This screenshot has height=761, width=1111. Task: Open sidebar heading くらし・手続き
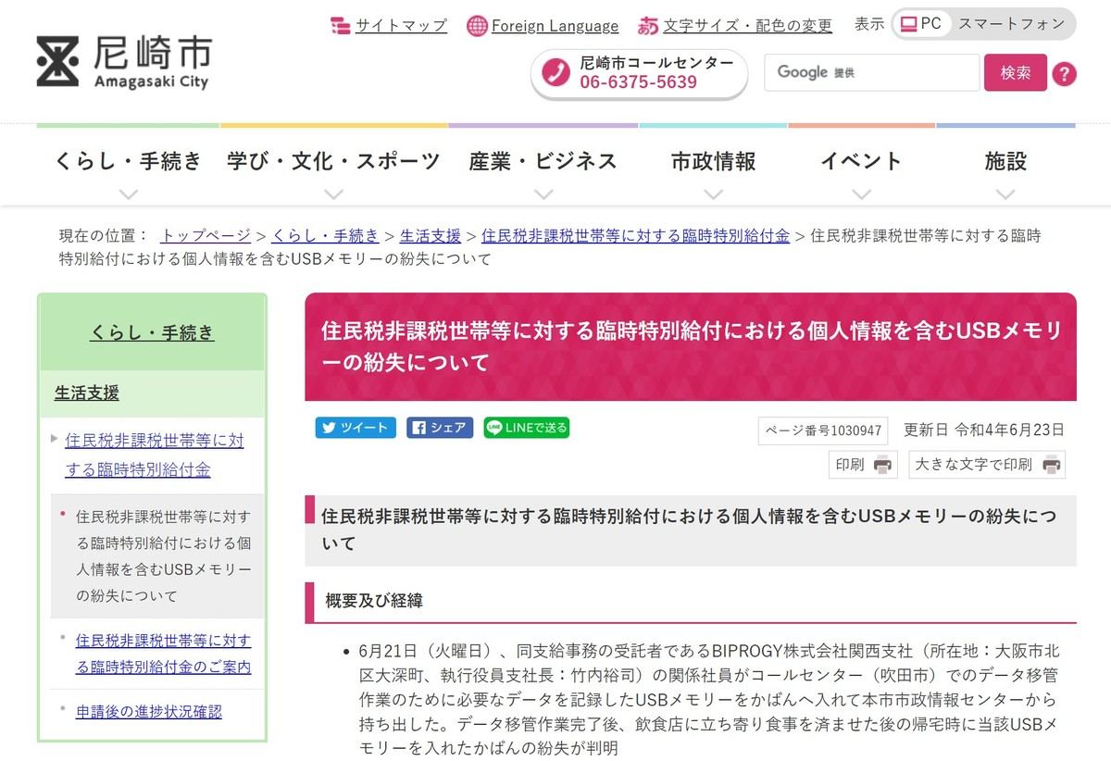pyautogui.click(x=152, y=332)
